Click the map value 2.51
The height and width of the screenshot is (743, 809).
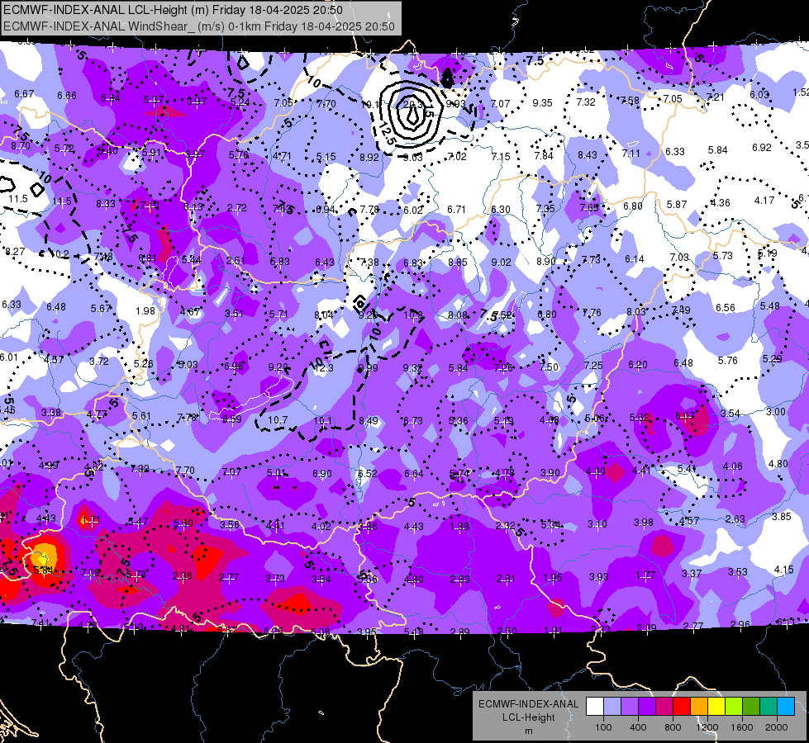[x=236, y=260]
